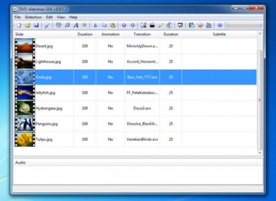276x201 pixels.
Task: Select the Jellyfish.jpg thumbnail
Action: (x=25, y=92)
